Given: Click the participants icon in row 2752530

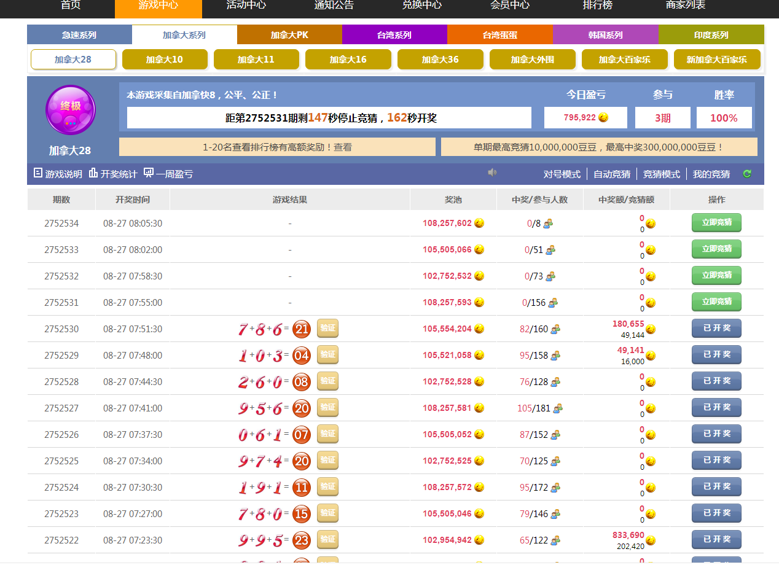Looking at the screenshot, I should (x=555, y=329).
